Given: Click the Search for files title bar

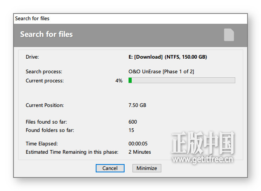Looking at the screenshot, I should (x=130, y=18).
